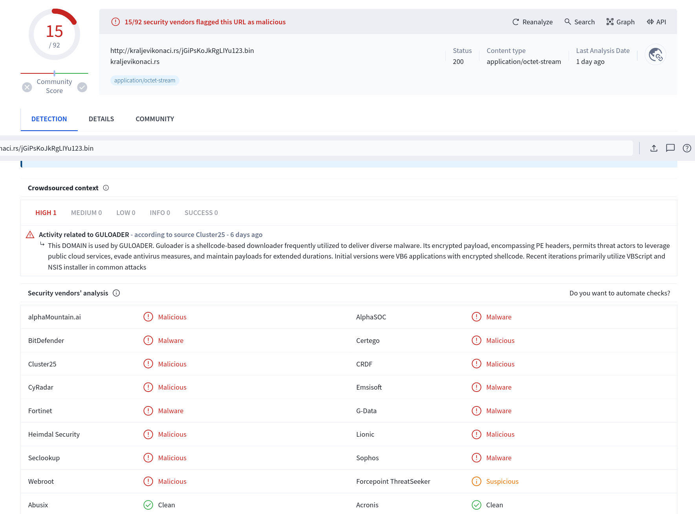695x514 pixels.
Task: Click the Heimdal Security vendor name
Action: [54, 434]
